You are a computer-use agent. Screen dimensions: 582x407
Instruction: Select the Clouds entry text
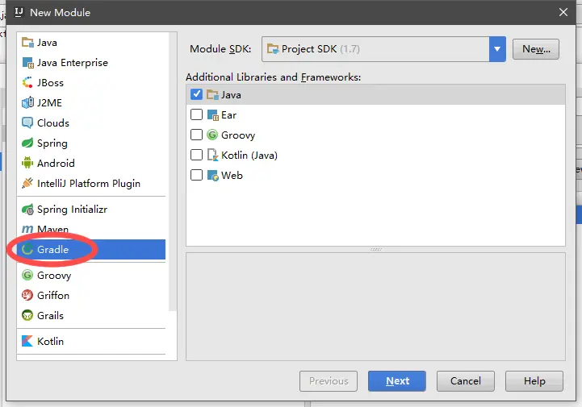(x=53, y=123)
